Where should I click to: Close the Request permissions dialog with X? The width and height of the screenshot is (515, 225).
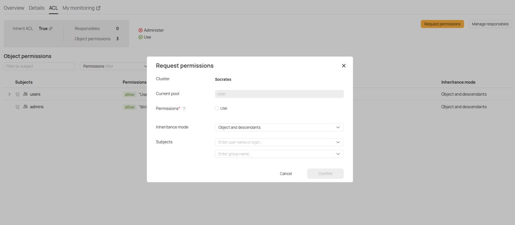(344, 65)
